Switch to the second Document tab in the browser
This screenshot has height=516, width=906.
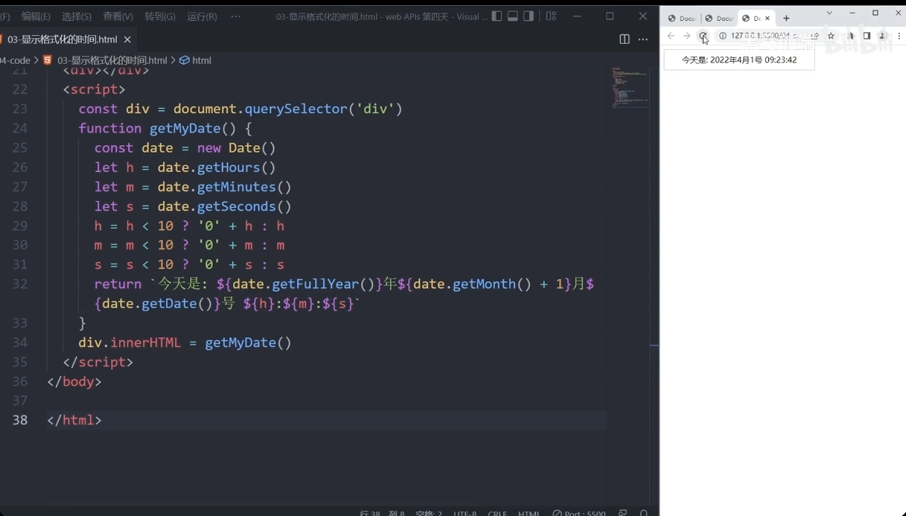coord(718,19)
